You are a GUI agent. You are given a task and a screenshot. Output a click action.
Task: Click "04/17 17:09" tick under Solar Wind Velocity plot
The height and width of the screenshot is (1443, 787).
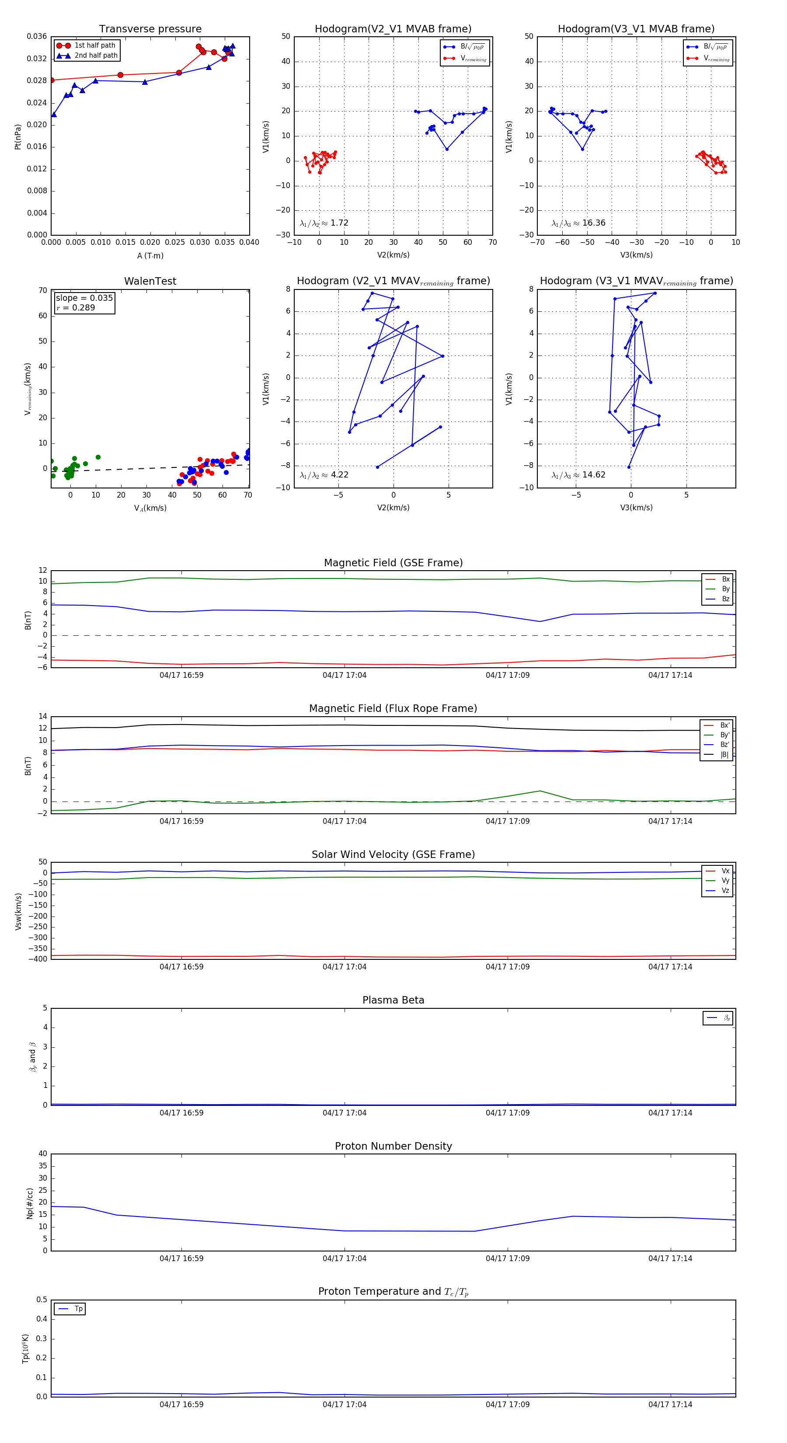[508, 967]
